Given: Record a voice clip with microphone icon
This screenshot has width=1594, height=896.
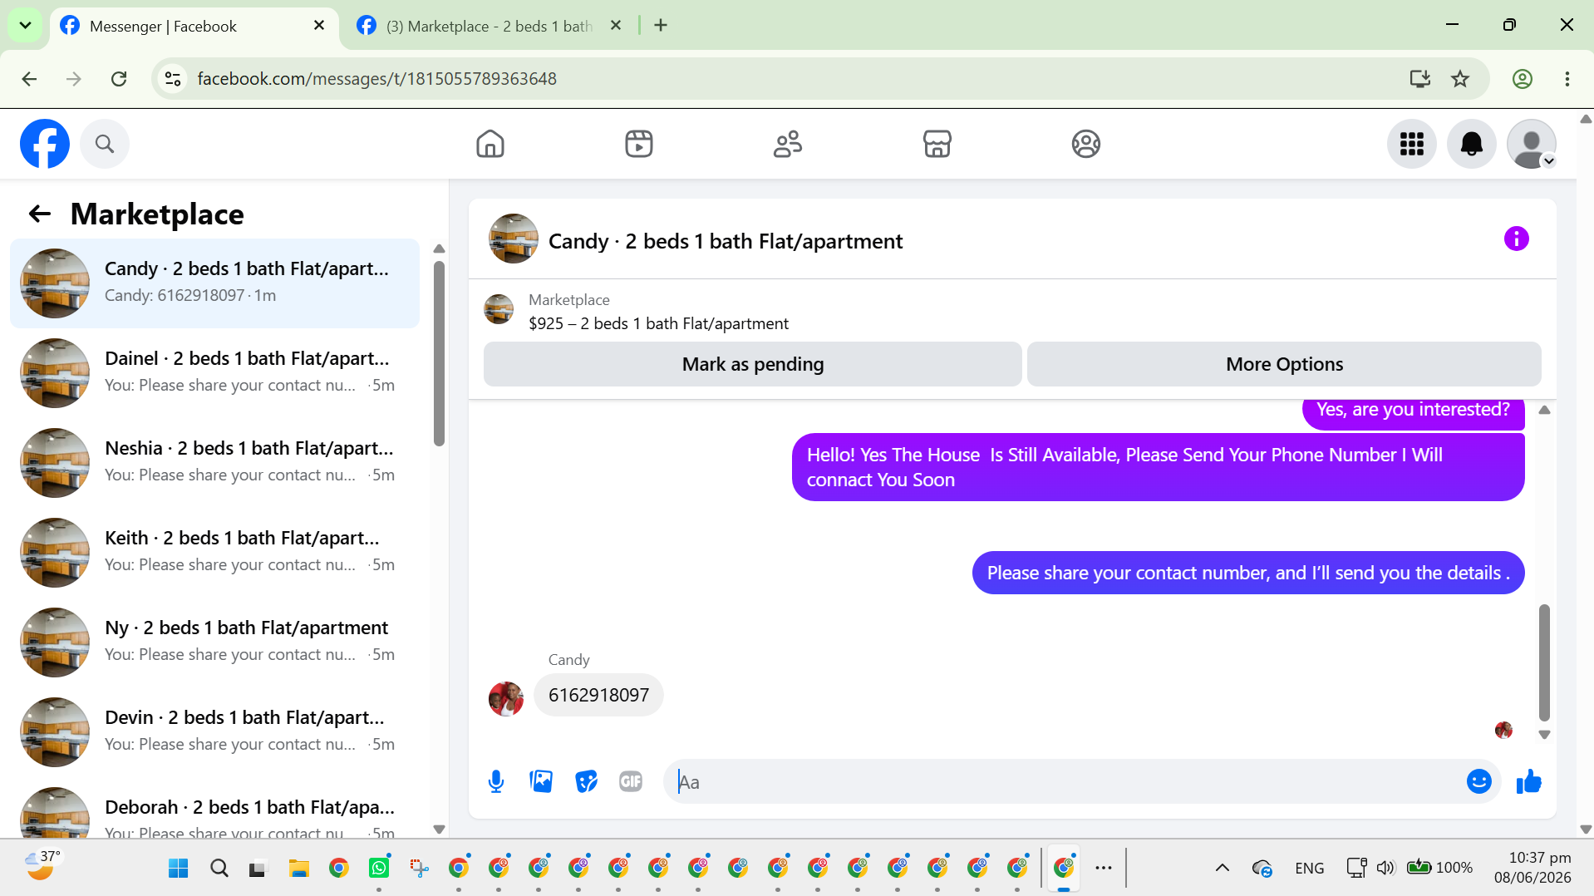Looking at the screenshot, I should pyautogui.click(x=496, y=781).
